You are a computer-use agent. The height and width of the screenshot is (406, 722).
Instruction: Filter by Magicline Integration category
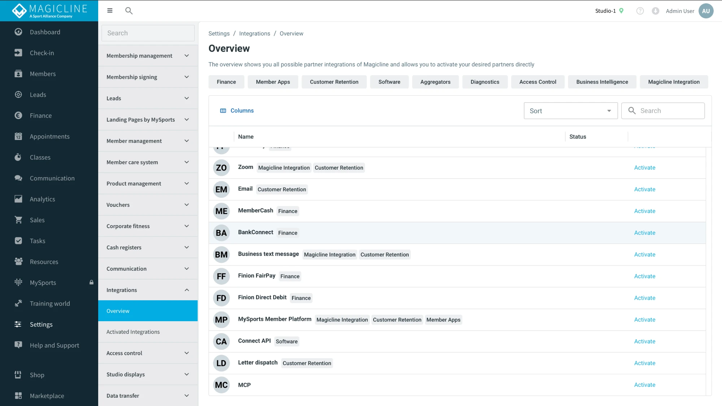[674, 82]
